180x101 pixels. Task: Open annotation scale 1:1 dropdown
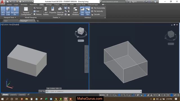coord(155,95)
